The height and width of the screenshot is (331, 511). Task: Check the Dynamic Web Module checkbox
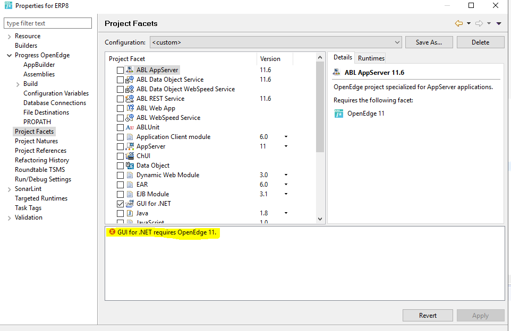[120, 175]
